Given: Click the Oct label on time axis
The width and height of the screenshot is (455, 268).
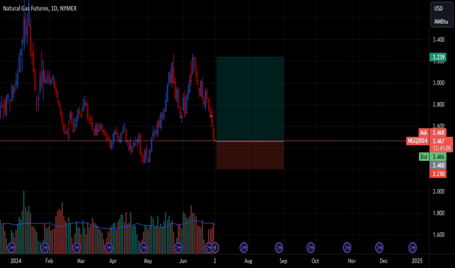Looking at the screenshot, I should [315, 261].
